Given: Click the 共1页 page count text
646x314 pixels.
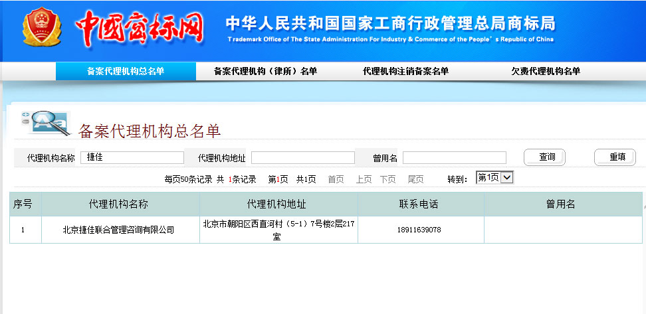Looking at the screenshot, I should tap(306, 179).
